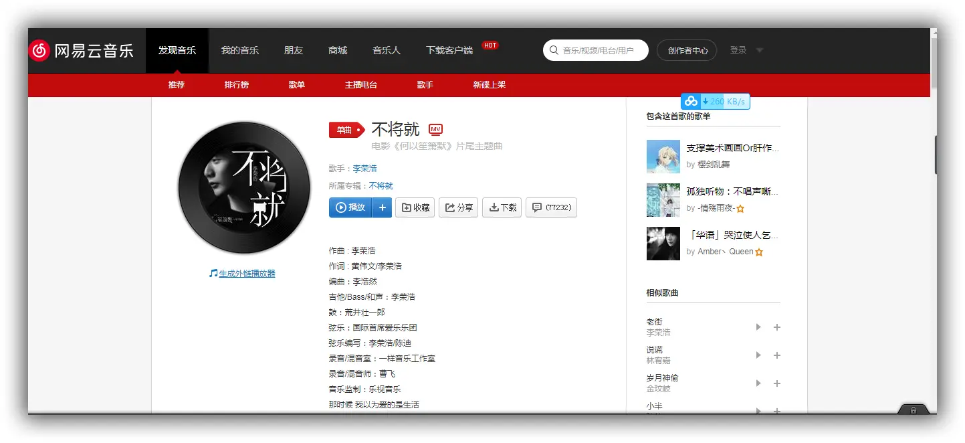Viewport: 965px width, 443px height.
Task: Click the 收藏 button
Action: click(x=415, y=207)
